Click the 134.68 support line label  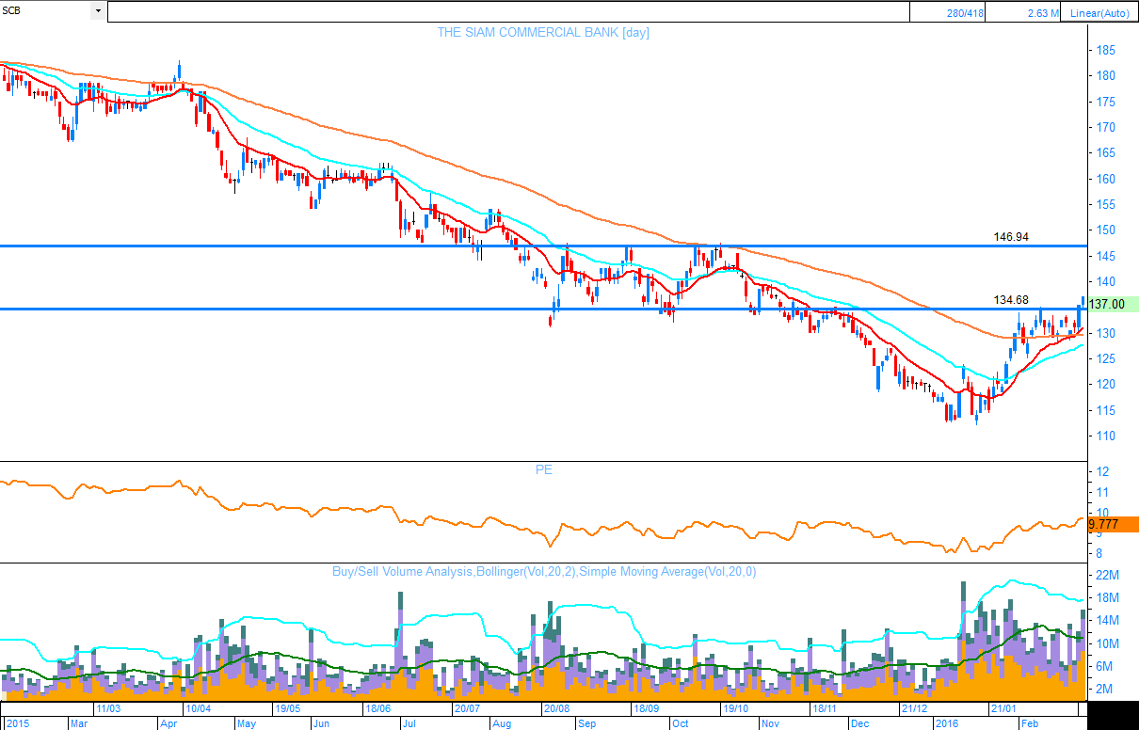click(x=1011, y=300)
